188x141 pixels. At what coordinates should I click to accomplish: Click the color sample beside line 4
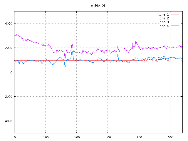(175, 26)
